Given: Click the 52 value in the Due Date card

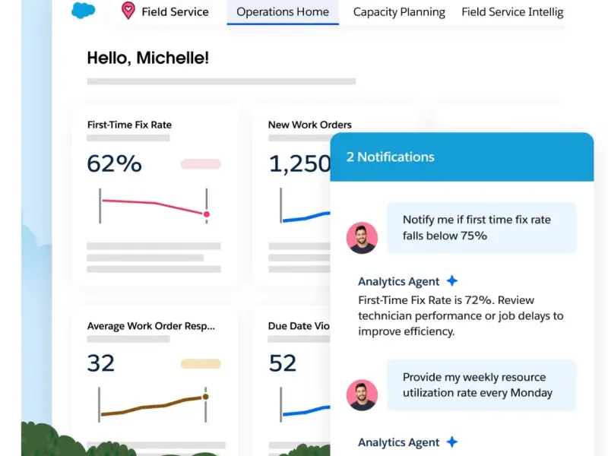Looking at the screenshot, I should pyautogui.click(x=283, y=363).
